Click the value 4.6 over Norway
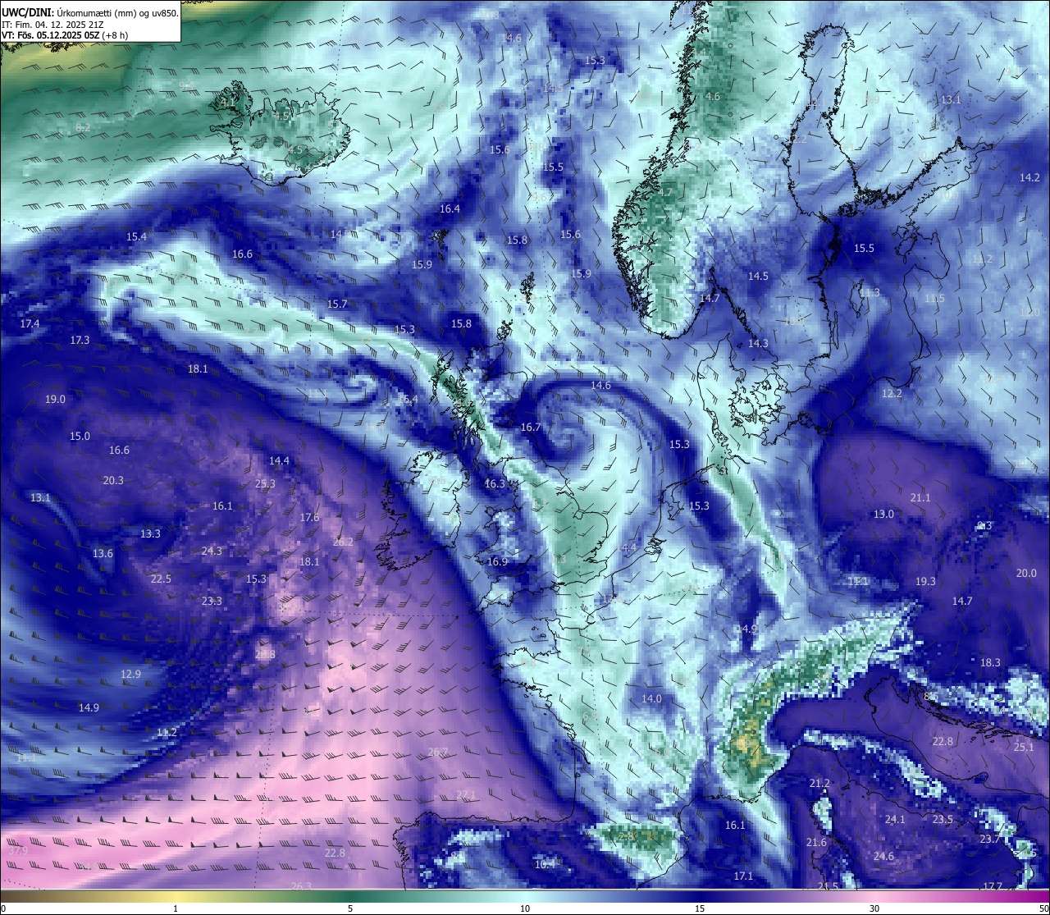The image size is (1050, 915). tap(713, 96)
